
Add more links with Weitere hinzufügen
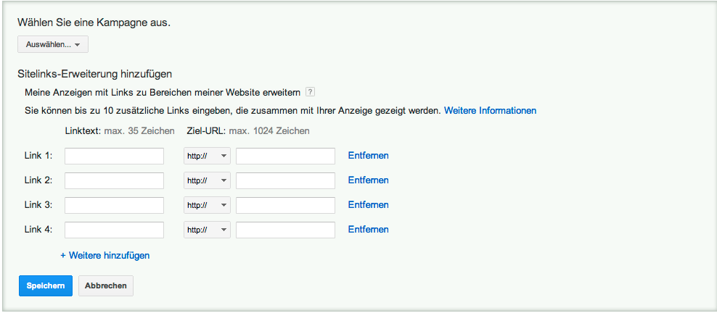pos(105,256)
